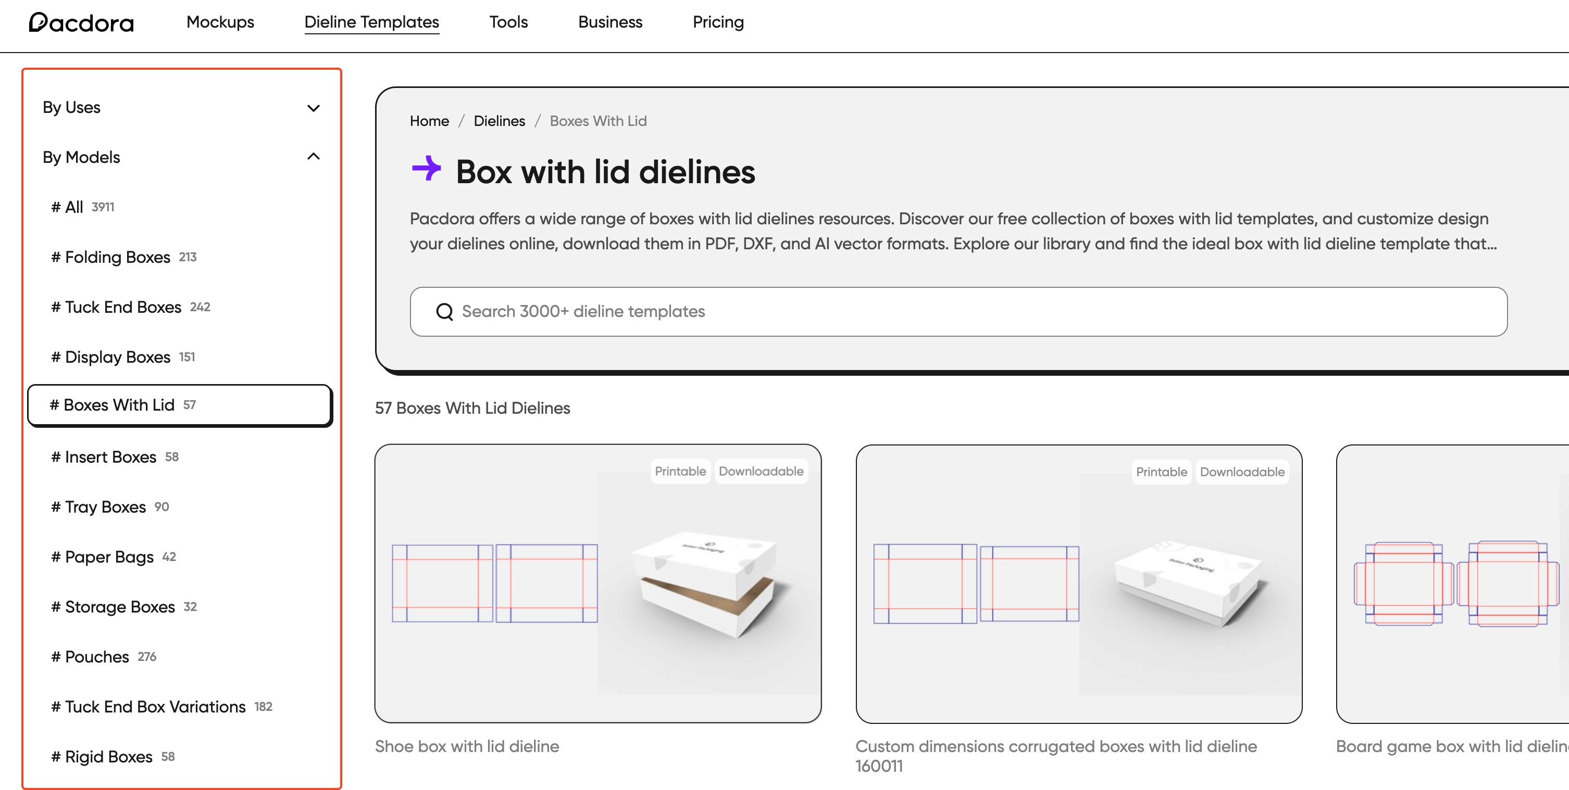Collapse the By Models section
This screenshot has height=790, width=1569.
tap(181, 158)
